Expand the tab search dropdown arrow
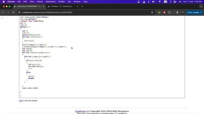This screenshot has height=114, width=204. (x=201, y=6)
